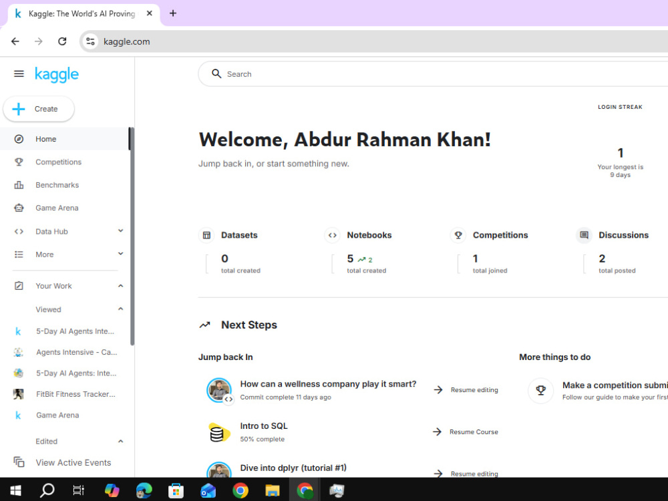Click the competition submission trophy icon
This screenshot has height=501, width=668.
[x=540, y=390]
